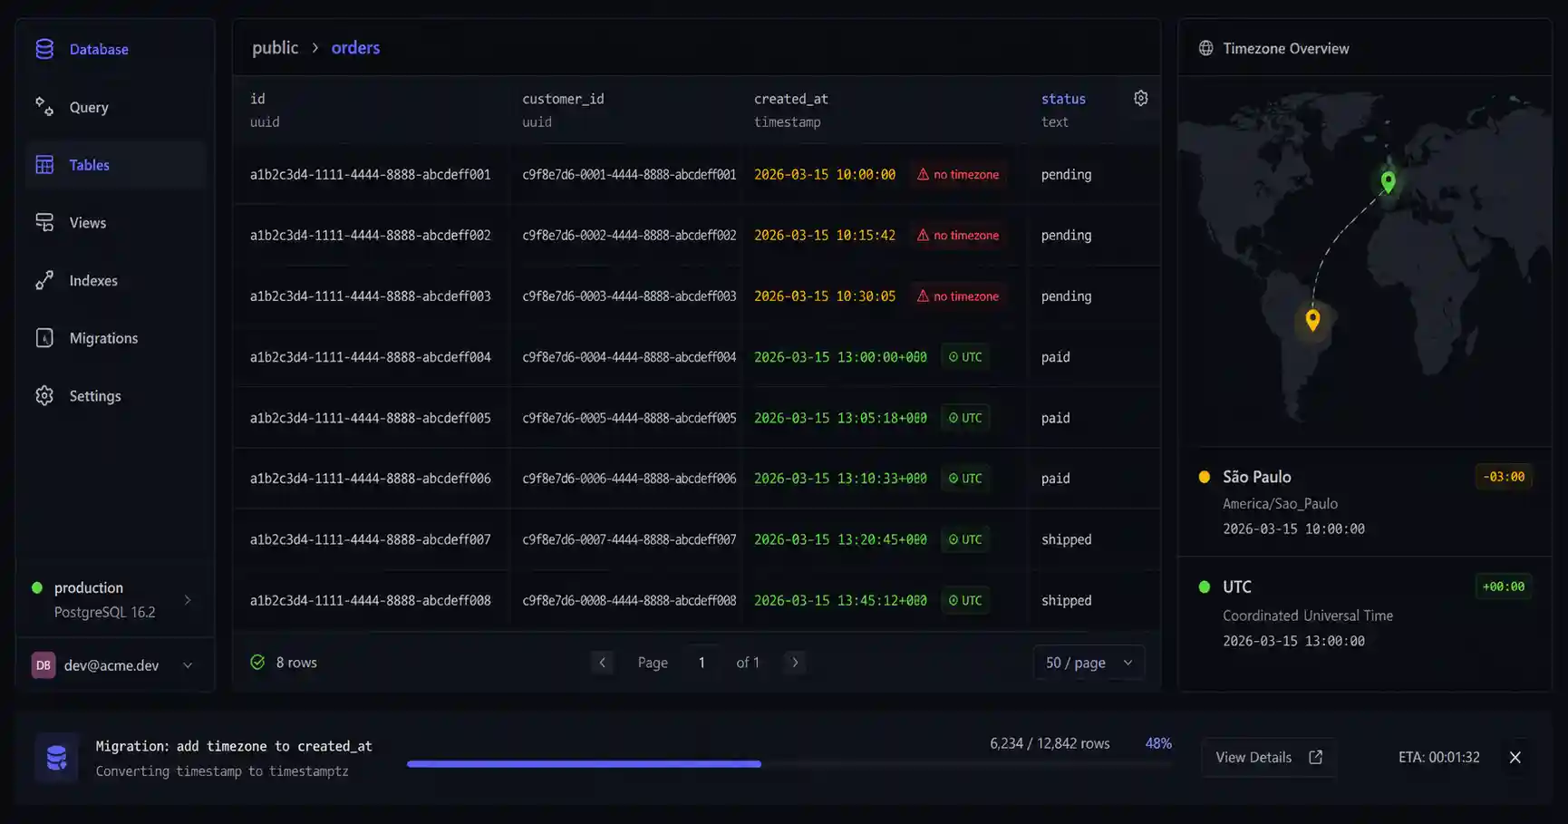Image resolution: width=1568 pixels, height=824 pixels.
Task: Click the UTC badge on order 004
Action: click(x=965, y=357)
